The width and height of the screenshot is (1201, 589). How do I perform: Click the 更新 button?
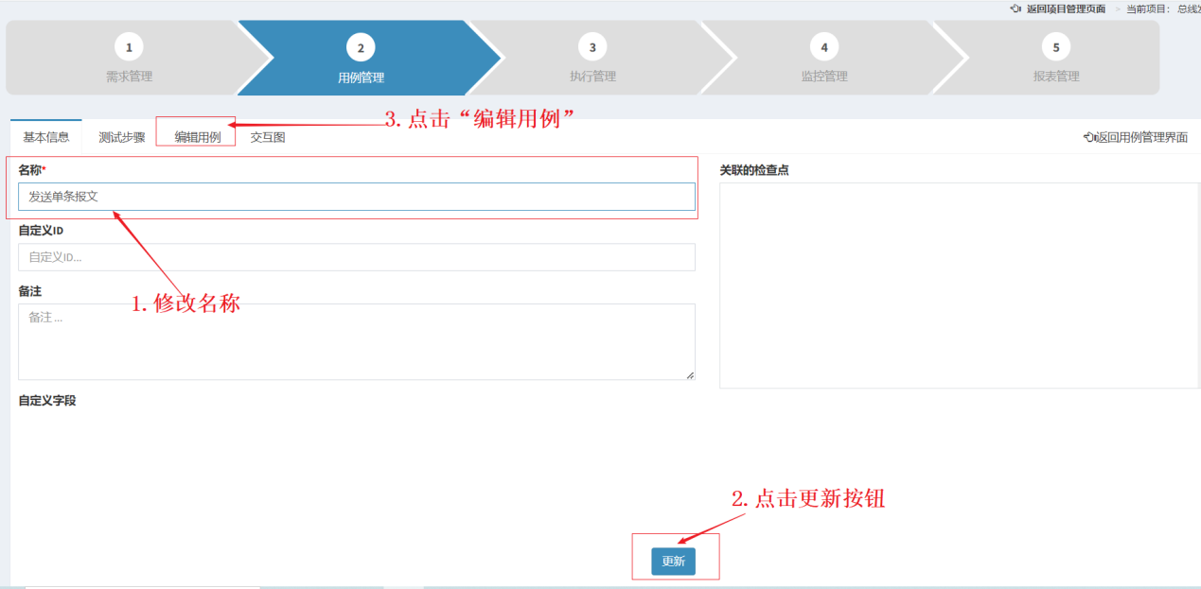click(673, 561)
